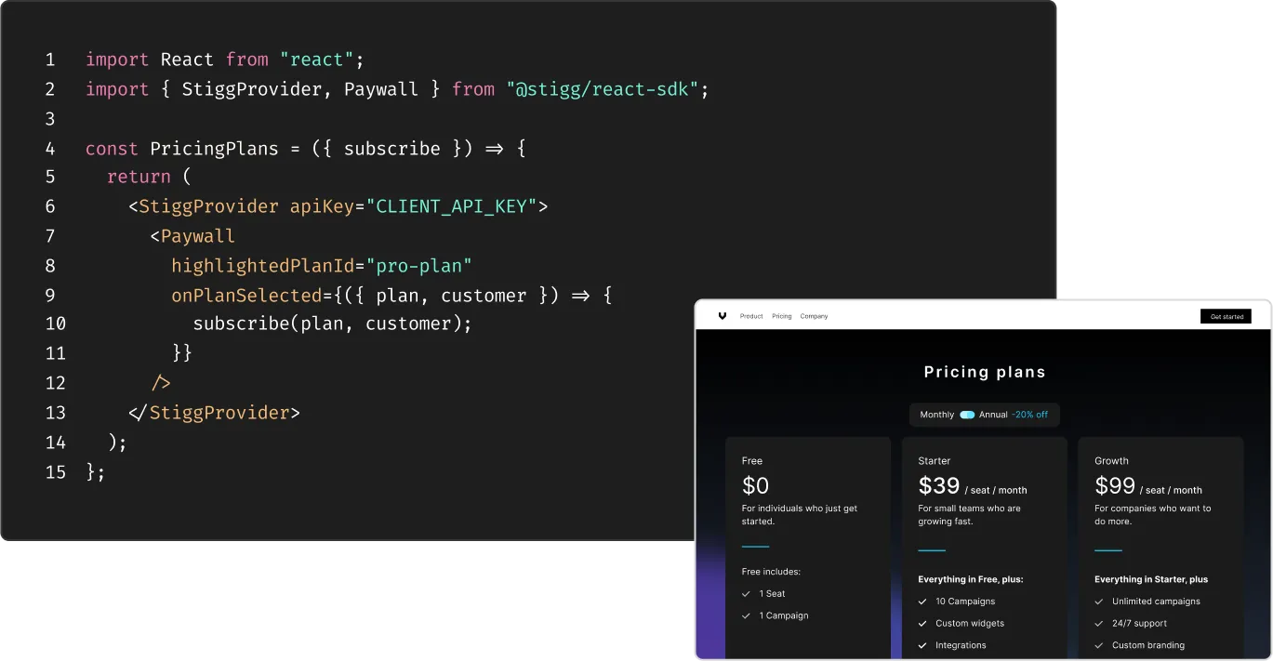Viewport: 1273px width, 661px height.
Task: Click the checkmark next to Custom widgets
Action: tap(922, 623)
